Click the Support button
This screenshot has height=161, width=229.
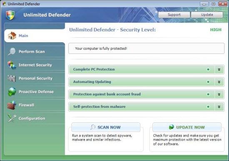click(174, 15)
